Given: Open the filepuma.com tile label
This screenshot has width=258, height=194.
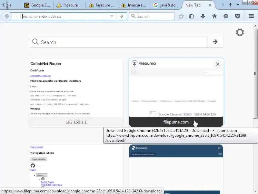Looking at the screenshot, I should [x=176, y=122].
